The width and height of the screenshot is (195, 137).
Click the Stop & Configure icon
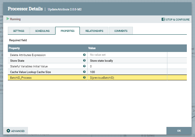click(163, 19)
